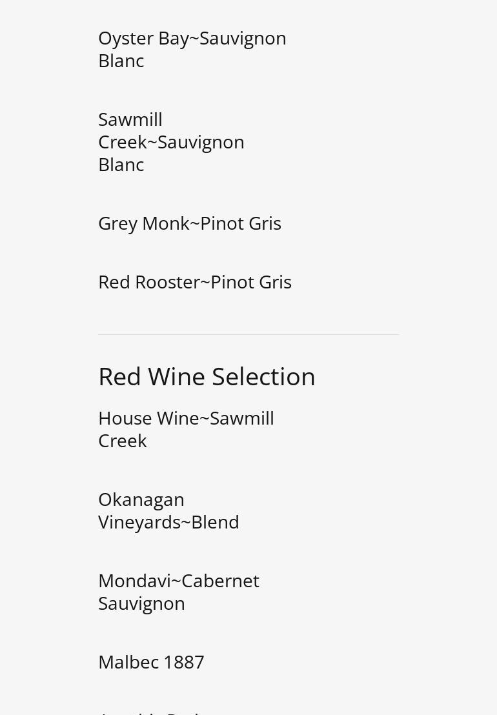The height and width of the screenshot is (715, 497).
Task: Click the cut-off item below Malbec 1887
Action: (150, 712)
